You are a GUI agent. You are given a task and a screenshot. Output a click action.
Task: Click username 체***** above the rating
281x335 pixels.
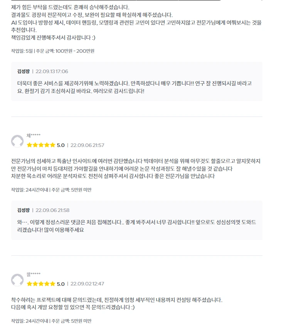coord(34,135)
